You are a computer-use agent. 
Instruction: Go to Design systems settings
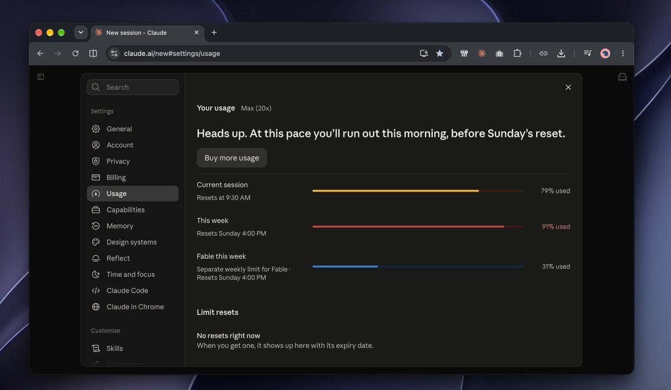pyautogui.click(x=133, y=242)
